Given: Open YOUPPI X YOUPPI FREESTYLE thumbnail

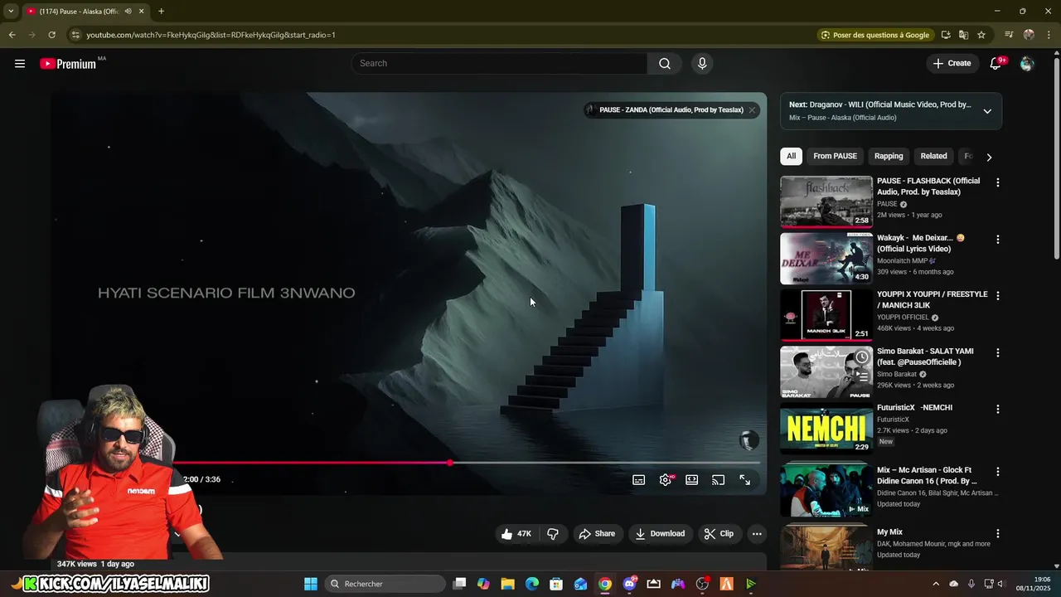Looking at the screenshot, I should point(826,315).
